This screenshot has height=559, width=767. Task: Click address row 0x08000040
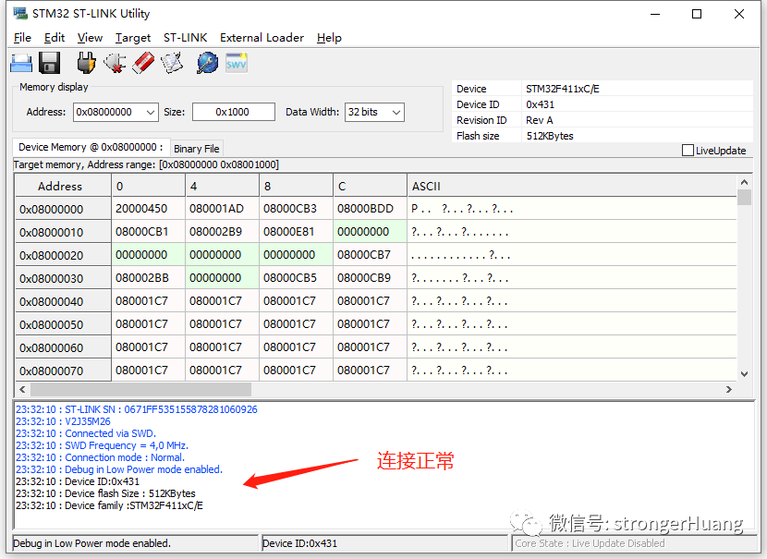click(x=63, y=301)
